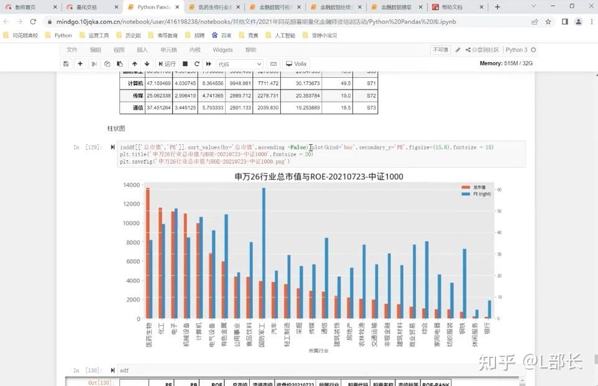
Task: Run cell 130 using its side run icon
Action: (113, 370)
